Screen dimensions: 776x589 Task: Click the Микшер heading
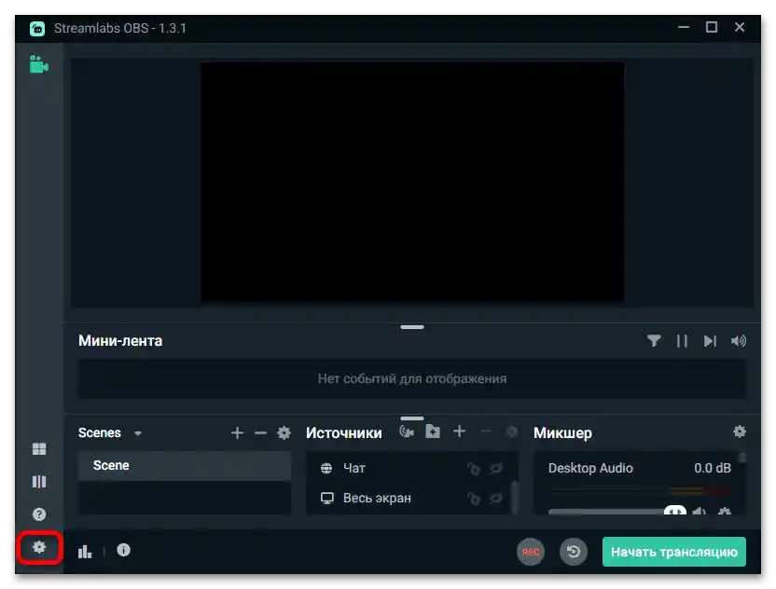(562, 433)
